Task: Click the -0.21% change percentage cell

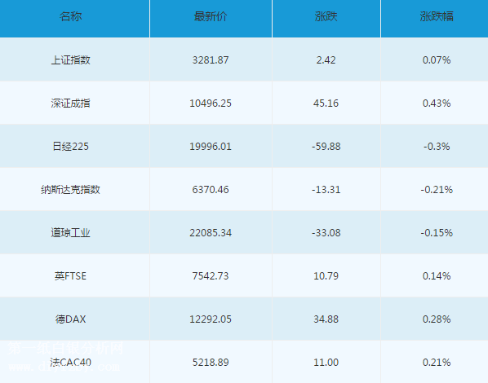Action: [x=437, y=189]
